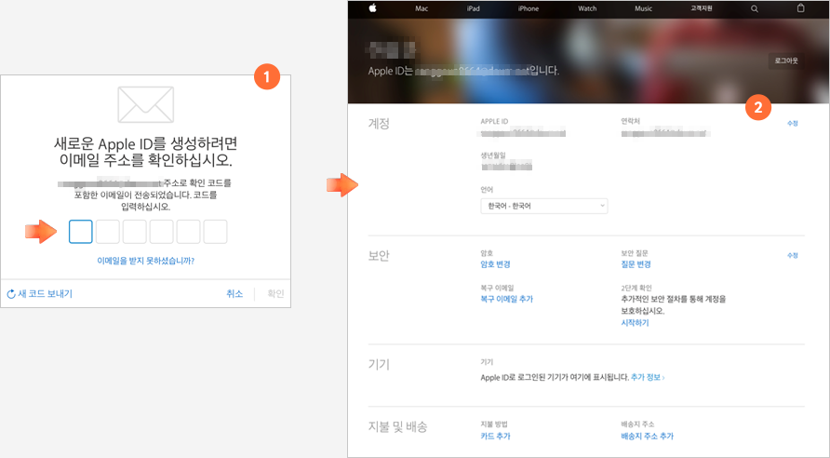Click the 질문 변경 link
The width and height of the screenshot is (830, 458).
point(636,264)
